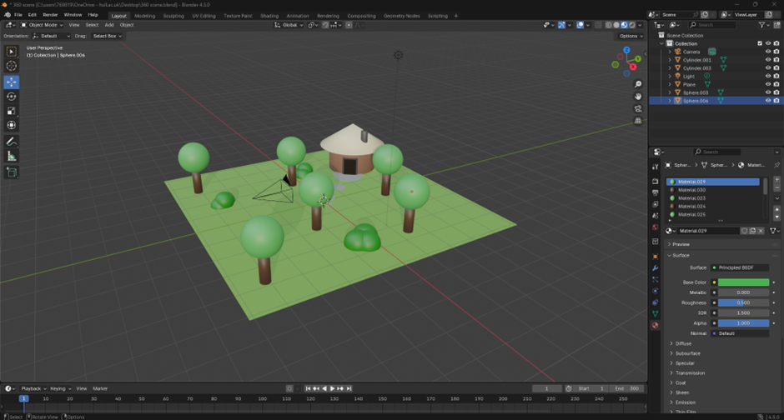The width and height of the screenshot is (784, 420).
Task: Toggle visibility of the Plane object
Action: tap(768, 84)
